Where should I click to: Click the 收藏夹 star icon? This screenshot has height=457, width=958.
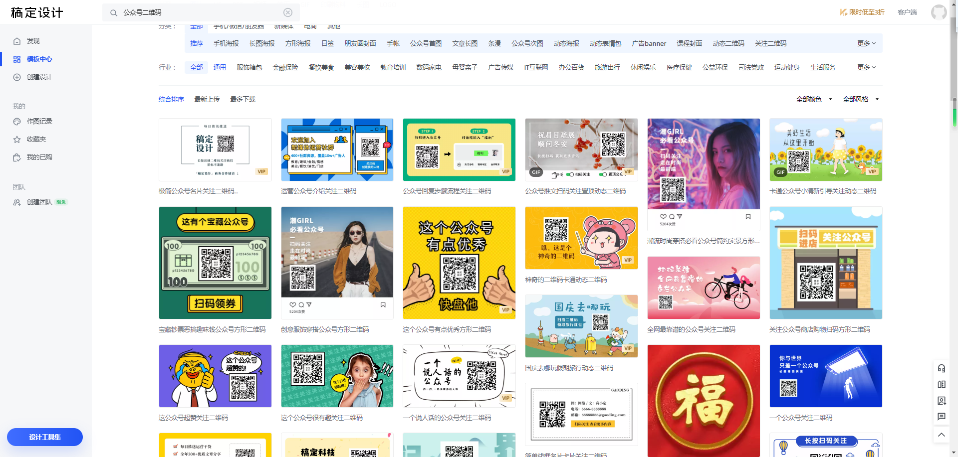point(17,139)
